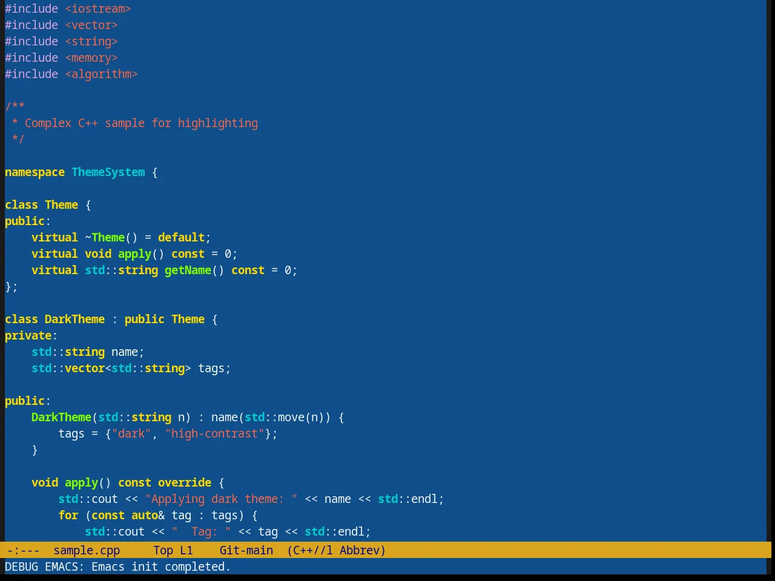Click 'DarkTheme' in class declaration line
Screen dimensions: 775x581
(x=74, y=319)
